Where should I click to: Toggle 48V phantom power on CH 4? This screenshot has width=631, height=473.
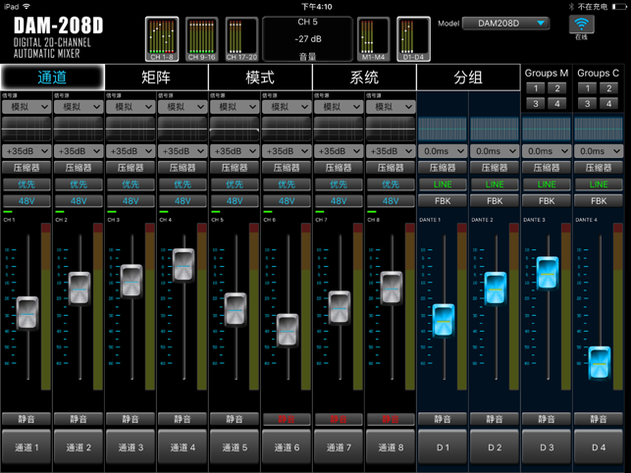(x=183, y=201)
